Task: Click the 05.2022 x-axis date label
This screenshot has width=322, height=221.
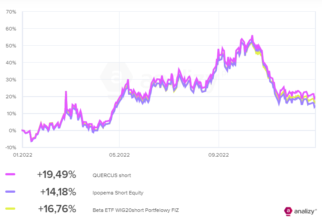Action: point(120,154)
